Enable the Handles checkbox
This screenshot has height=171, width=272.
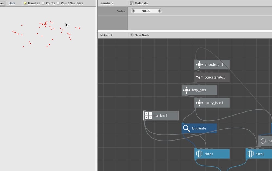coord(25,3)
